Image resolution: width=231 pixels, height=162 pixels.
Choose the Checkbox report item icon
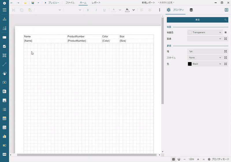point(4,46)
